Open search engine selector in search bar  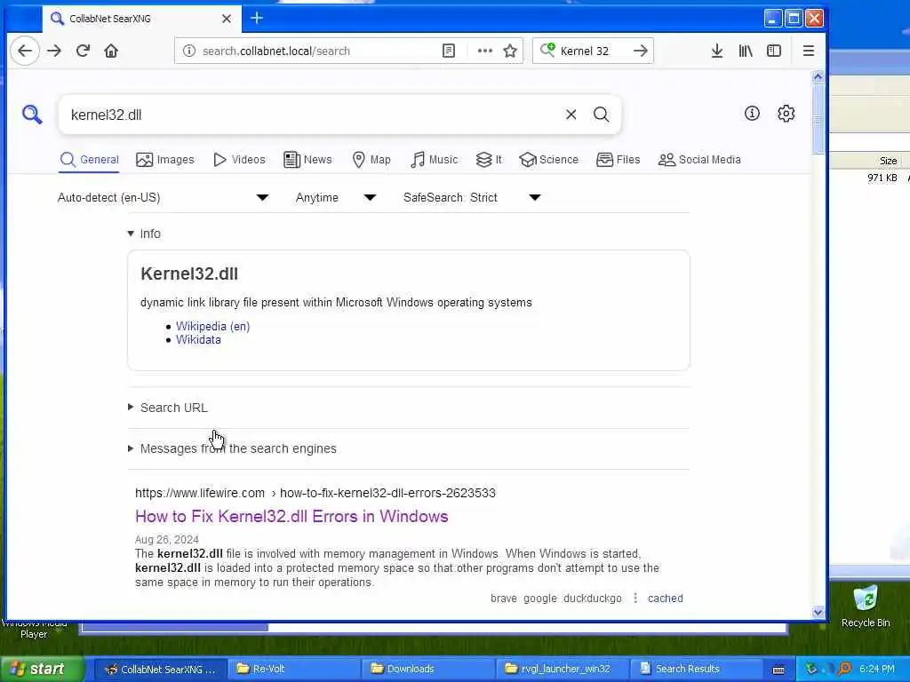547,51
